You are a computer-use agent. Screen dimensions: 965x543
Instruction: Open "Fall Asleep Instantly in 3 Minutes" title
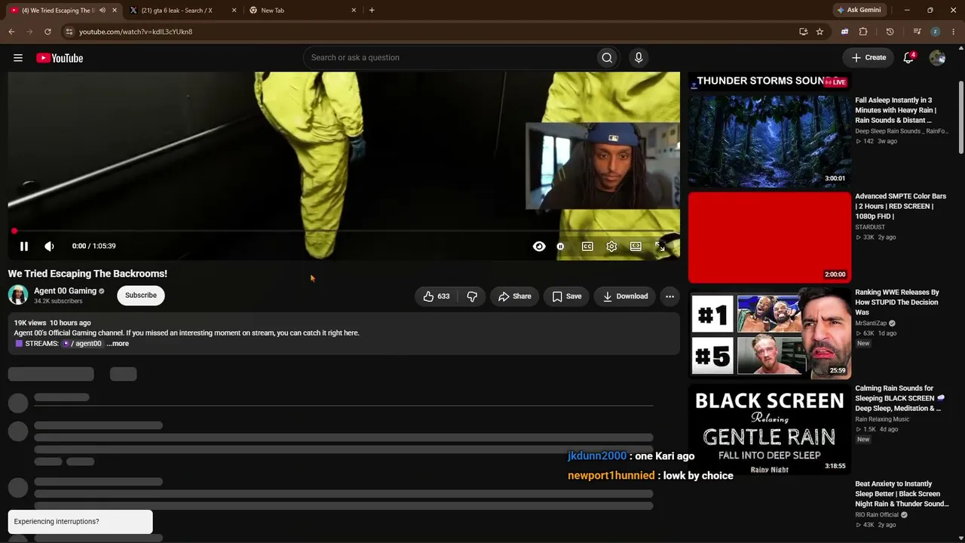point(896,110)
